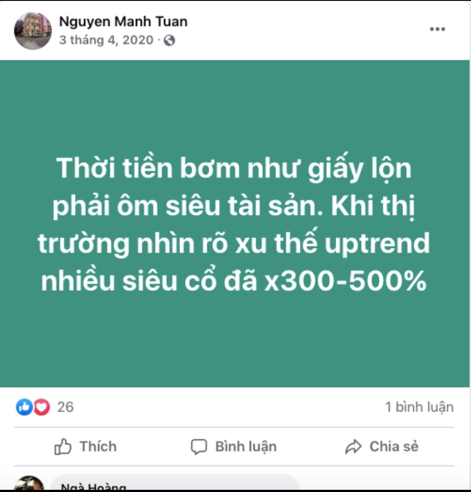This screenshot has width=471, height=492.
Task: Open commenter Ngà Hoàng's avatar
Action: [29, 483]
